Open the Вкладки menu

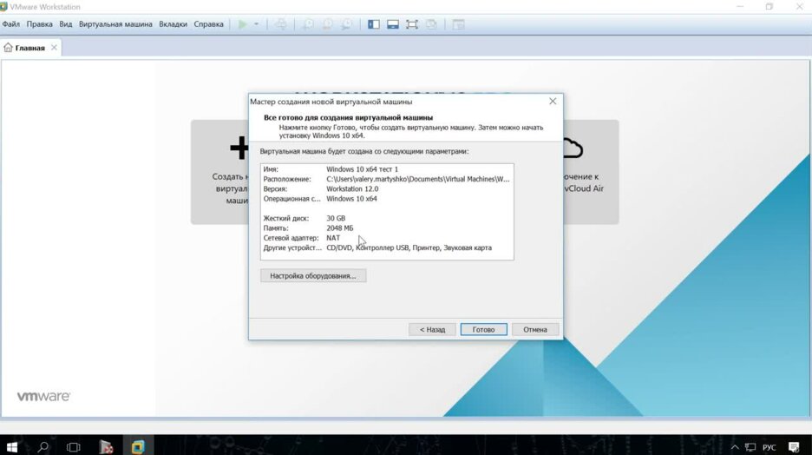click(173, 24)
